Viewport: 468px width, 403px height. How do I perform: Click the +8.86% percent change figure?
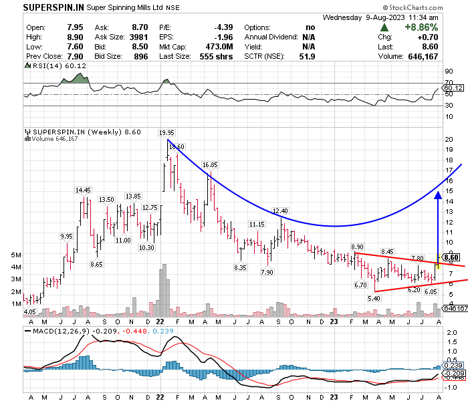421,27
